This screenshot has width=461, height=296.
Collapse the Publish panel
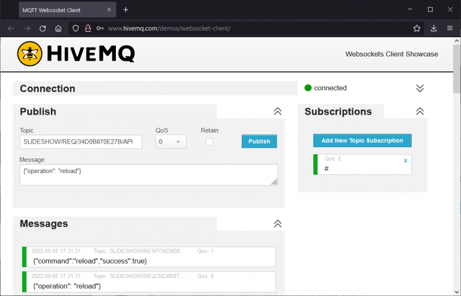tap(277, 111)
